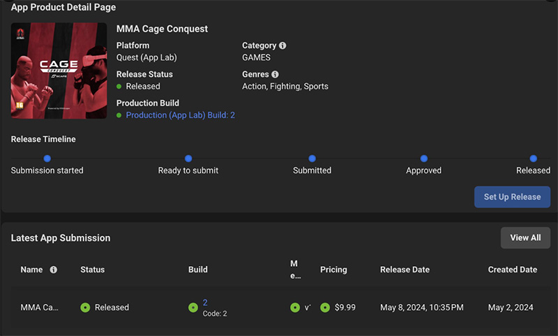Click the Action, Fighting, Sports genres text
This screenshot has height=336, width=558.
pyautogui.click(x=285, y=87)
